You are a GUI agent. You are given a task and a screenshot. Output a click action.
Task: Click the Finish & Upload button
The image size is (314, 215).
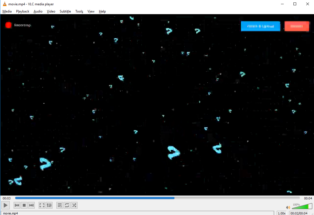260,26
